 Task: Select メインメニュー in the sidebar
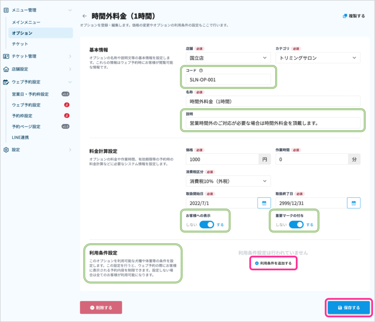coord(26,22)
